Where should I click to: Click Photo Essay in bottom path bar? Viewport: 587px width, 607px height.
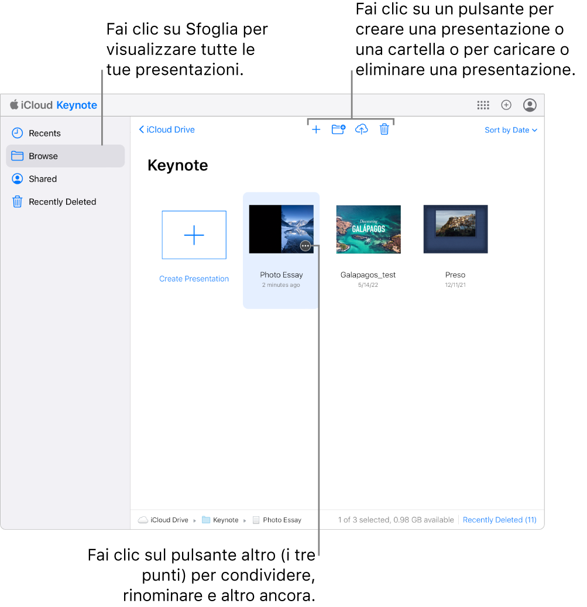tap(277, 520)
